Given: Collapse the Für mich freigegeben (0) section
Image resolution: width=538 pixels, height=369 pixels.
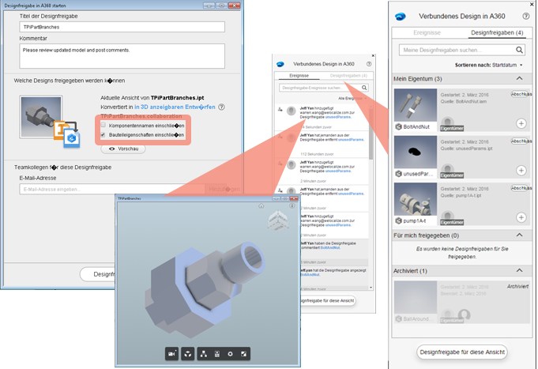Looking at the screenshot, I should [520, 235].
